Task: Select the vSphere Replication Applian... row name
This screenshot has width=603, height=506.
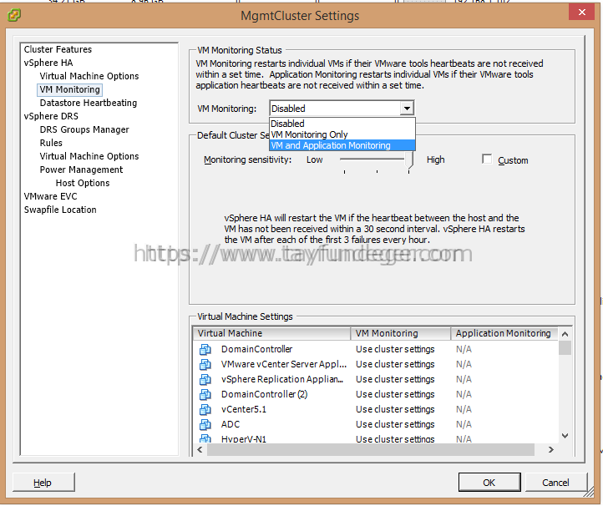Action: click(x=282, y=379)
